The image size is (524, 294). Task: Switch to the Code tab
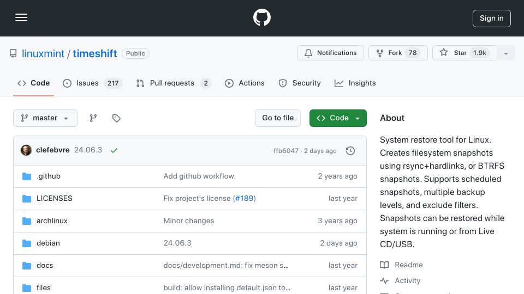[33, 83]
